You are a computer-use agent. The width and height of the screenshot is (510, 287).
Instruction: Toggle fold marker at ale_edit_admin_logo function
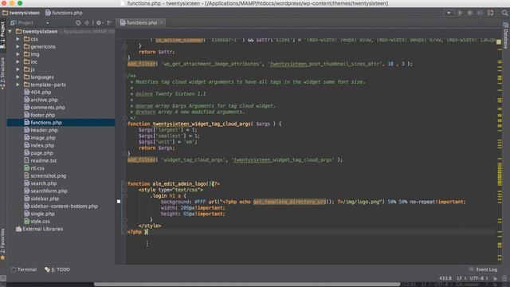coord(124,184)
